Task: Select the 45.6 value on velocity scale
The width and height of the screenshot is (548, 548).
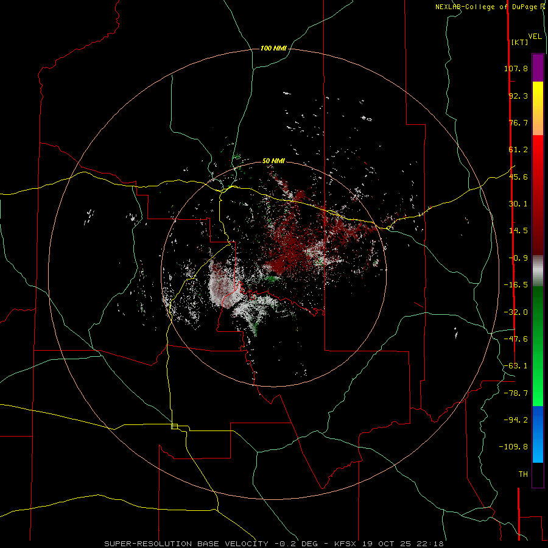Action: click(x=518, y=177)
